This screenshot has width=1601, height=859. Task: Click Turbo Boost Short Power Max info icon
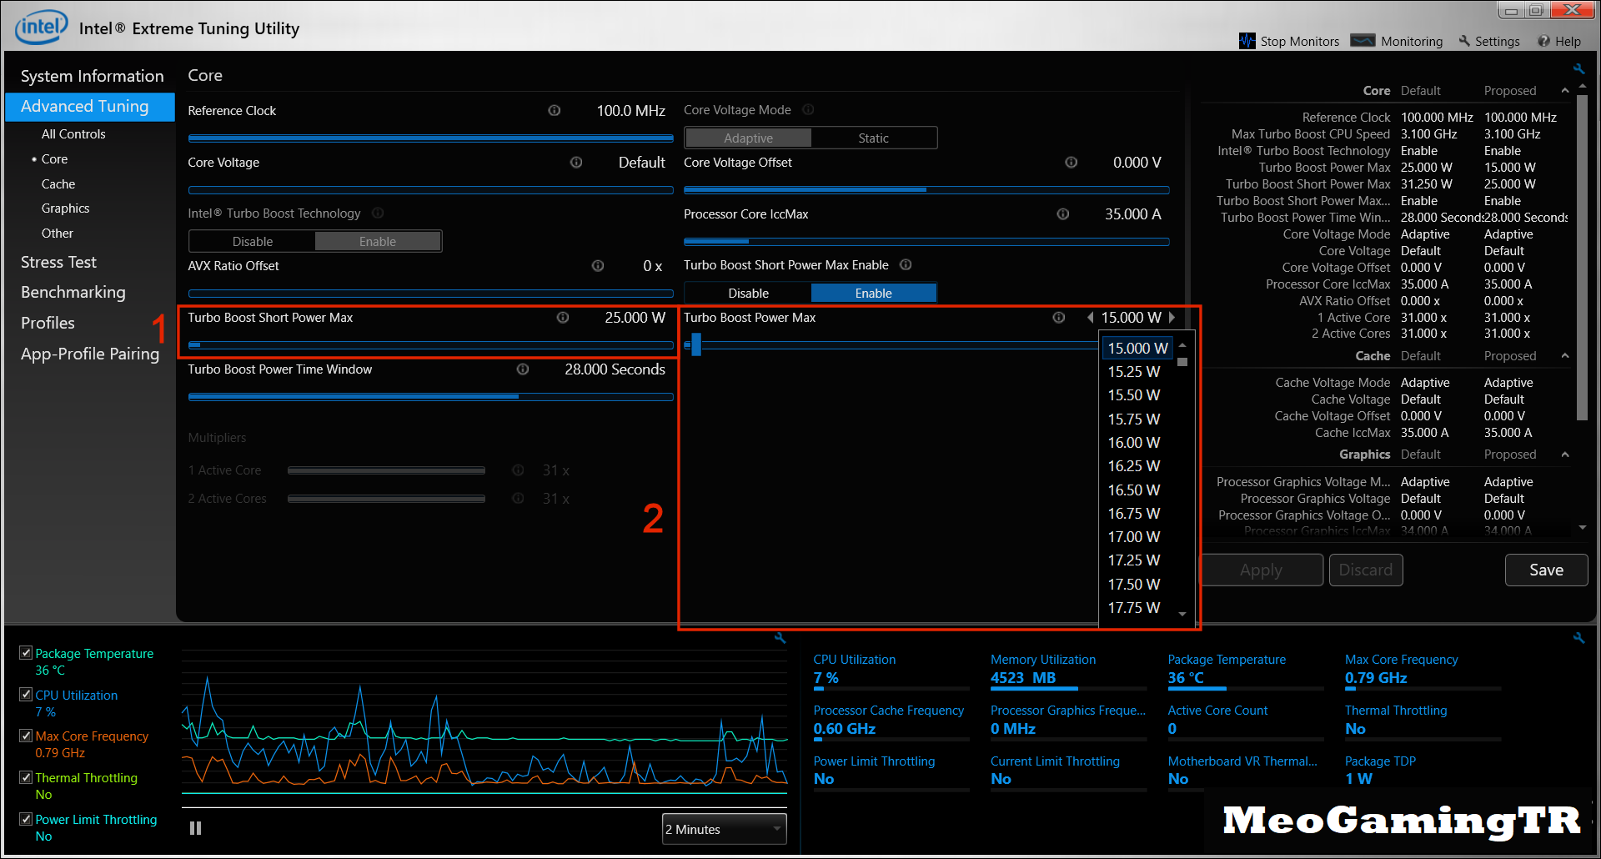563,317
